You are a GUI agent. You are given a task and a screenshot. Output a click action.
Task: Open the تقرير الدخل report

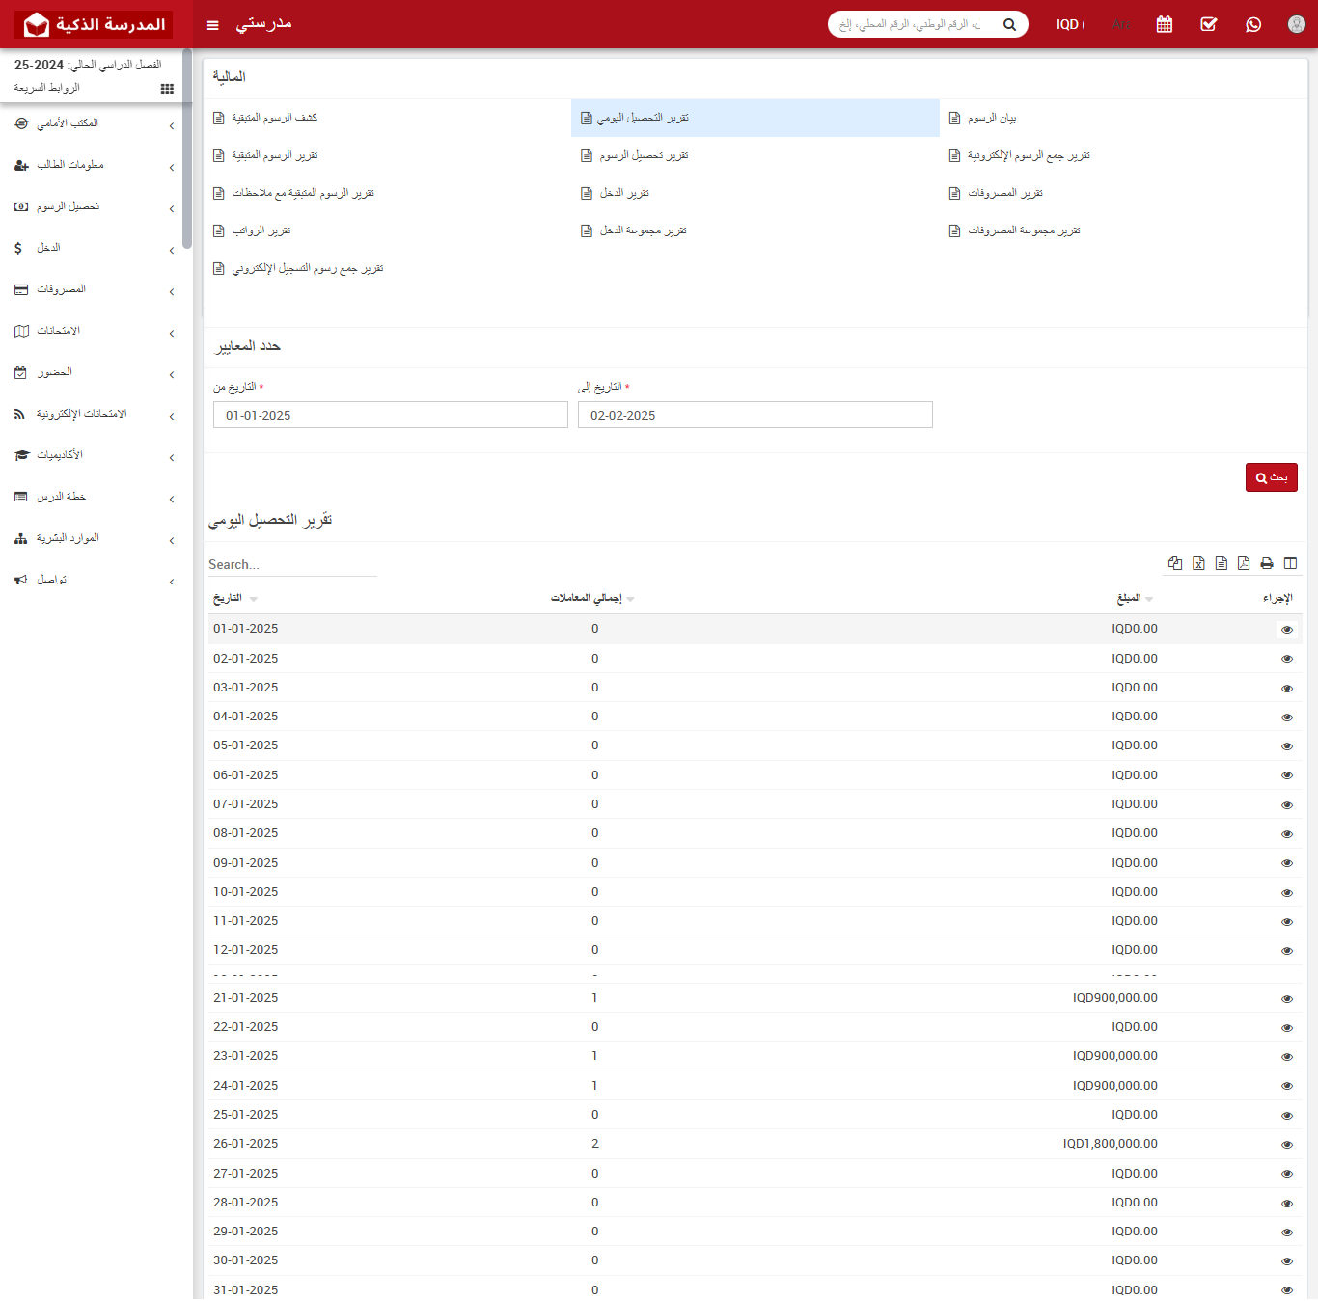click(x=623, y=194)
